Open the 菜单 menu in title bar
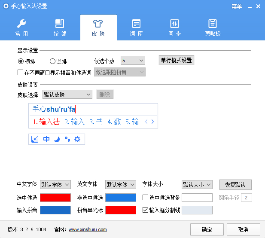 [x=237, y=6]
